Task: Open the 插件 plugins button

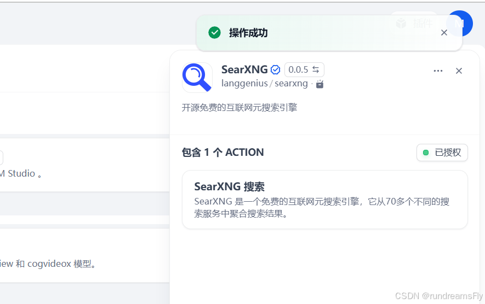Action: [414, 23]
